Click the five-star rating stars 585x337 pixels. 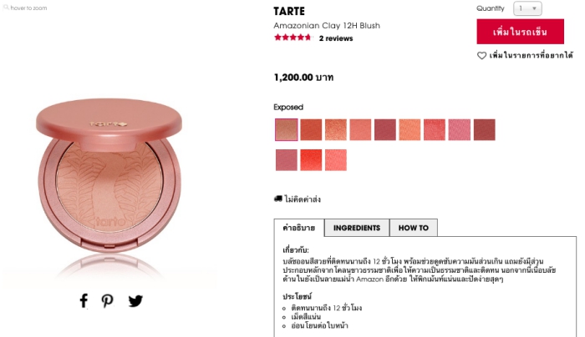[x=292, y=38]
